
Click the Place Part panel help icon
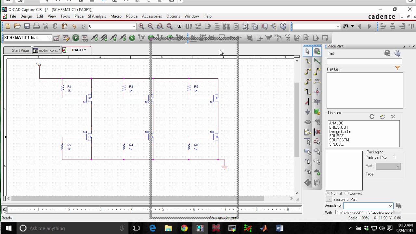397,53
